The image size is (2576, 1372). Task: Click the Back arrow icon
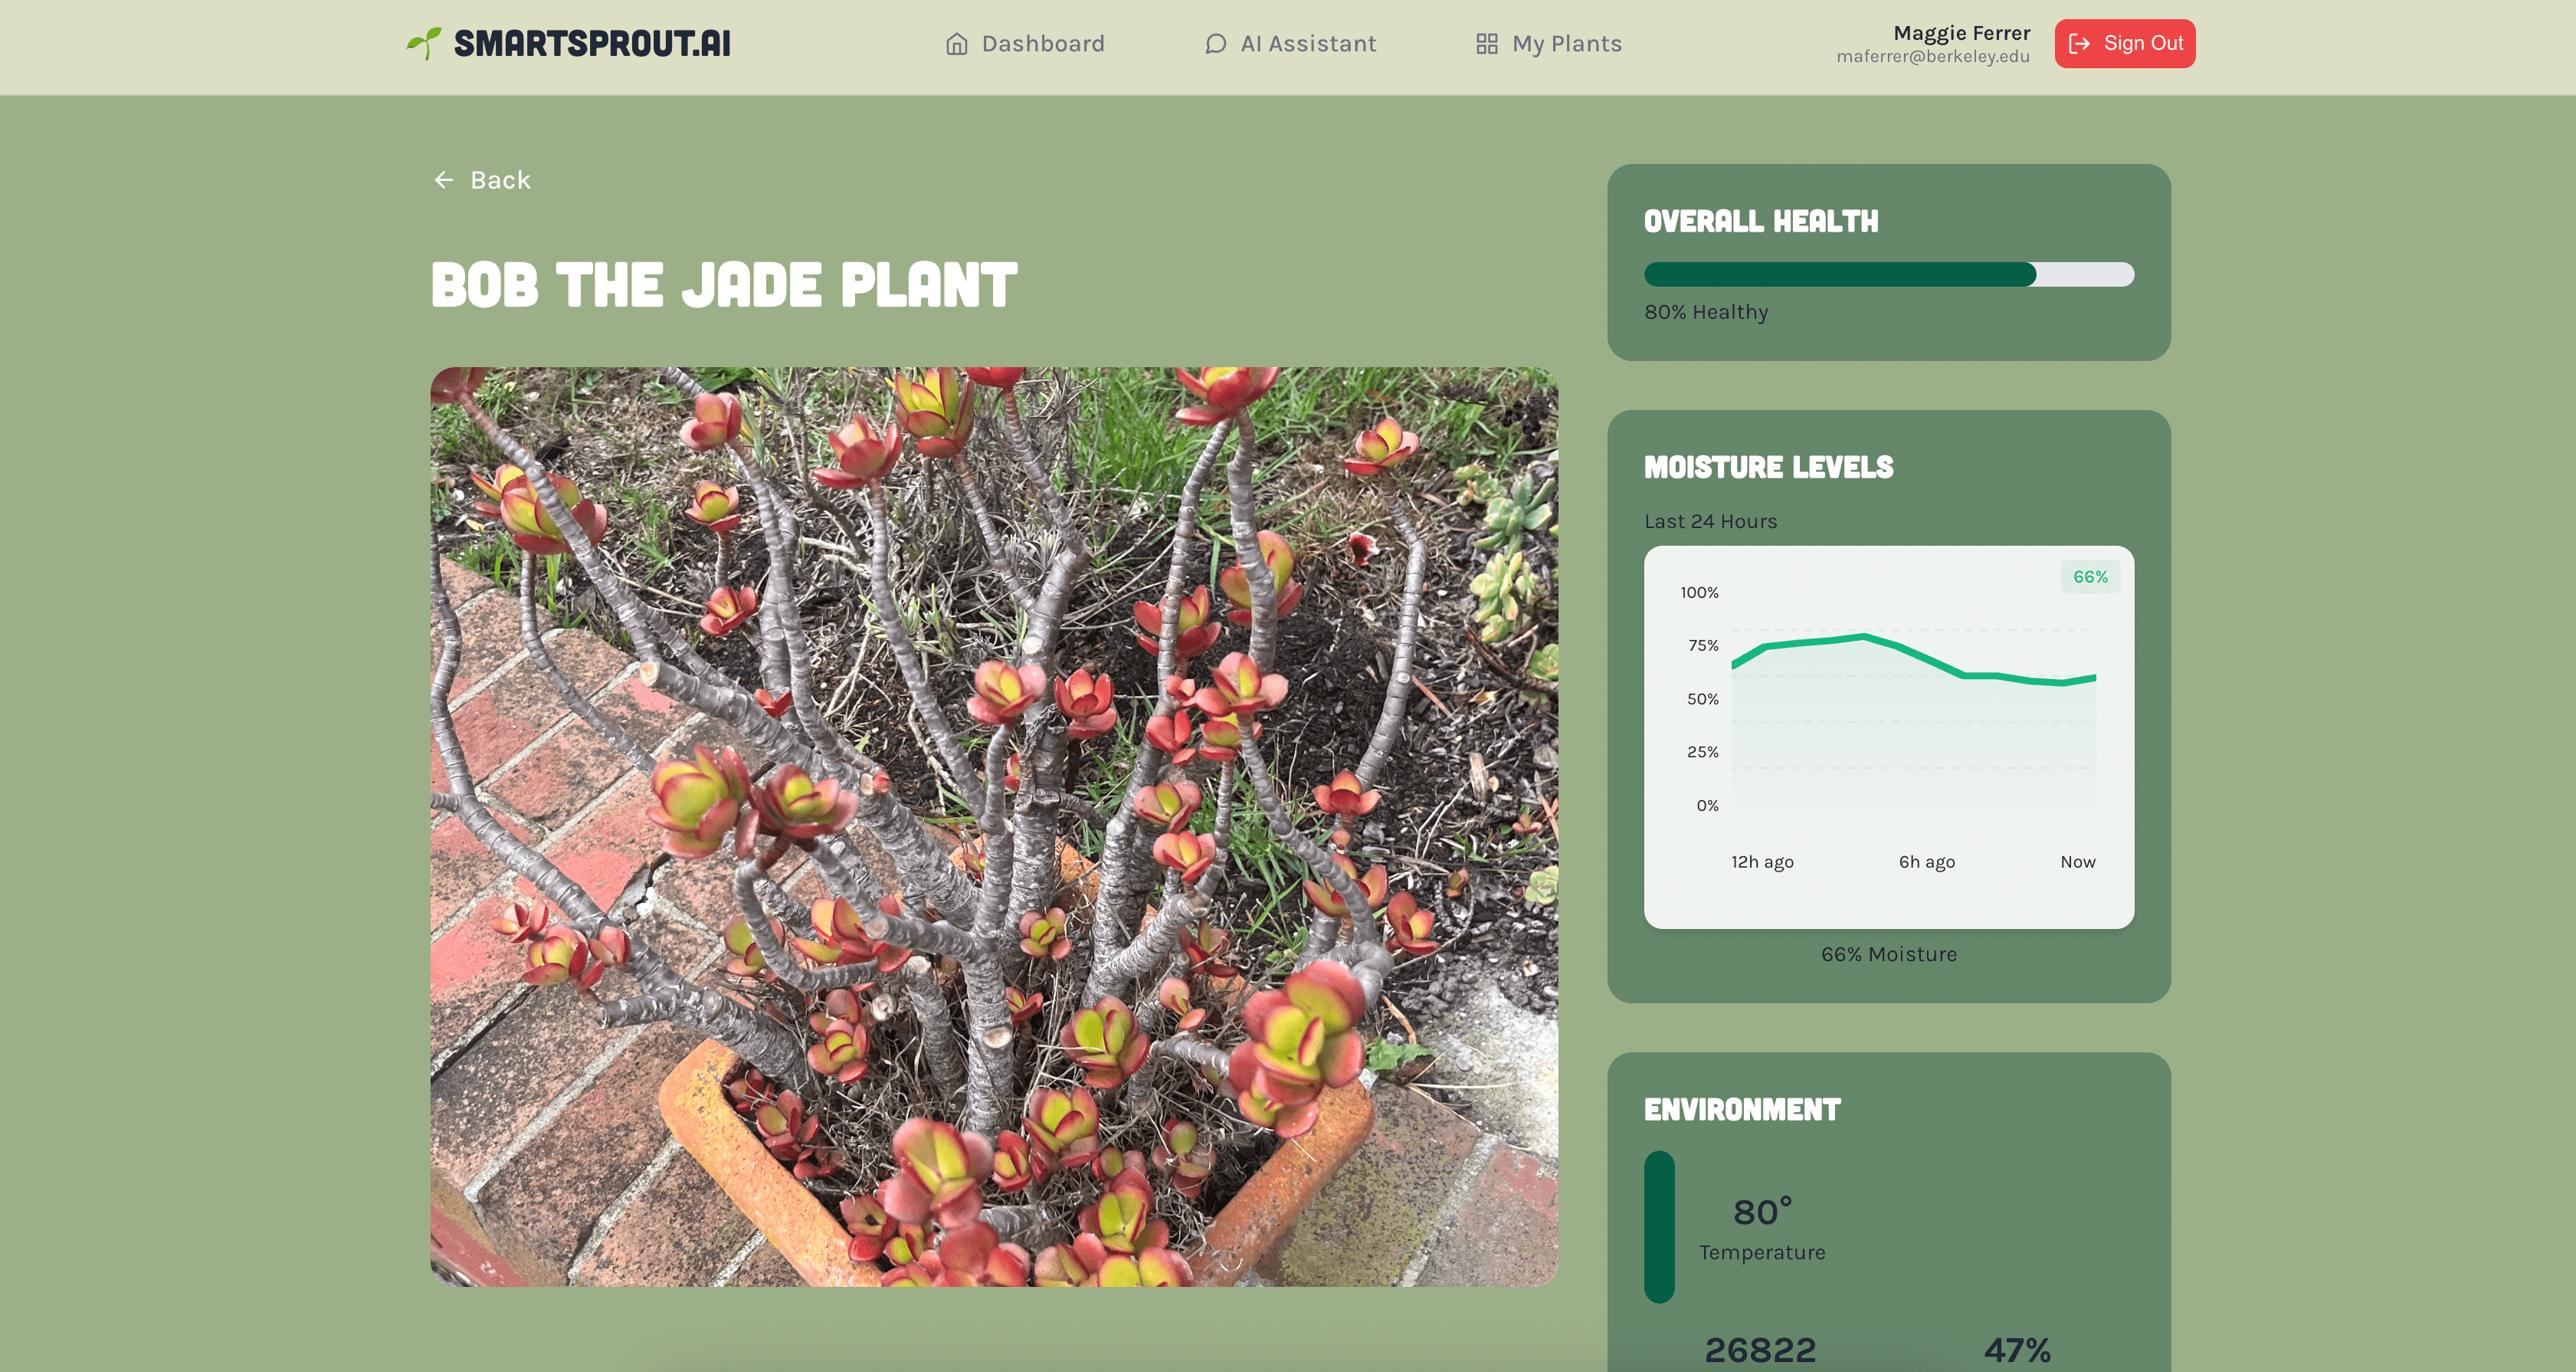click(x=444, y=180)
